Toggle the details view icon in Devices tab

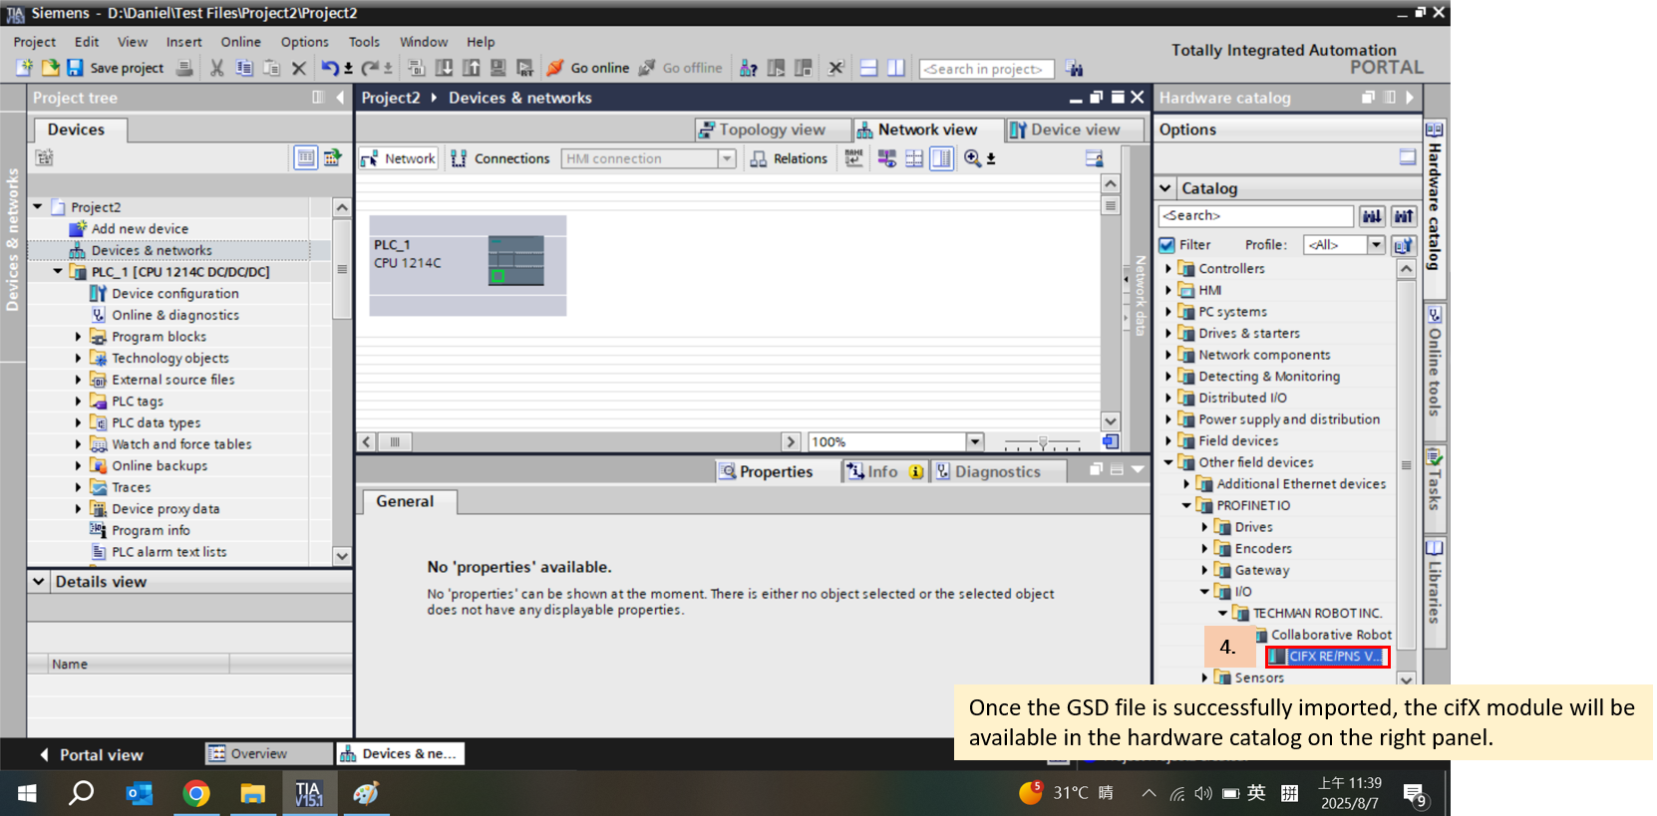[306, 157]
